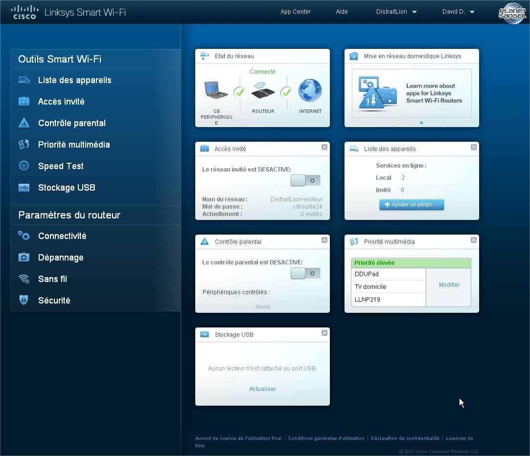Click the Etat du réseau widget title icon
The height and width of the screenshot is (456, 530).
[205, 56]
